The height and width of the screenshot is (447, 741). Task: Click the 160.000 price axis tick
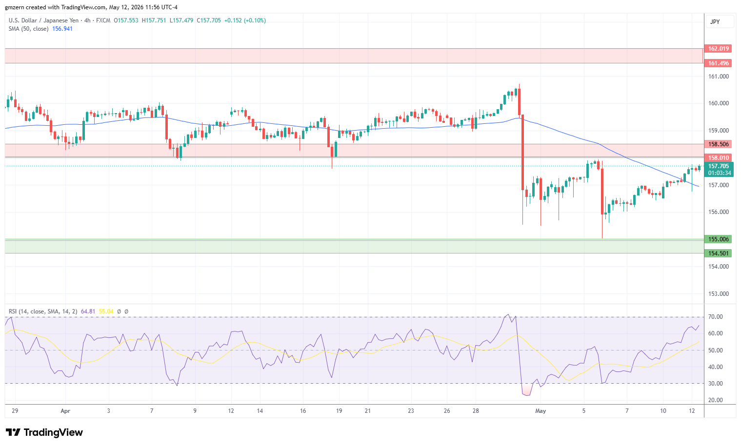719,103
